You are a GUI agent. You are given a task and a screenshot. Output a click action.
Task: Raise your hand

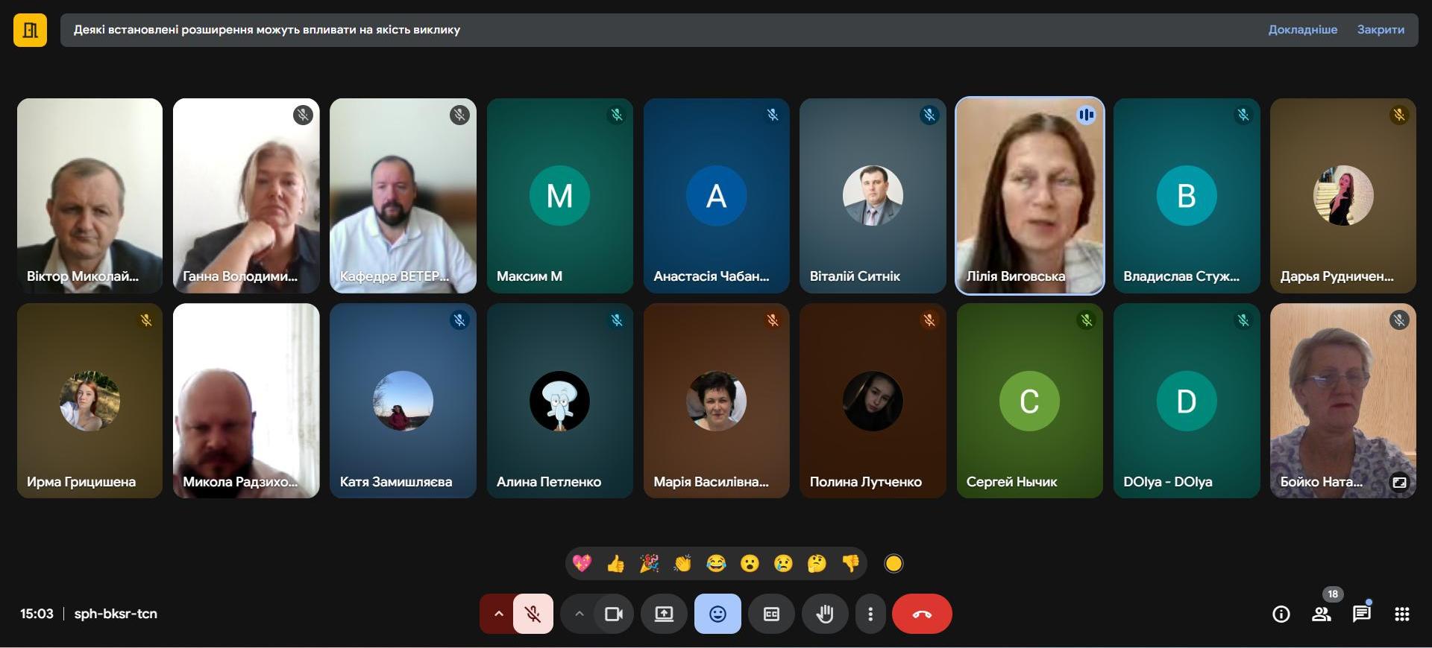[x=825, y=614]
